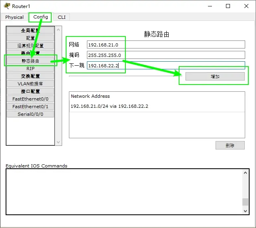Image resolution: width=256 pixels, height=228 pixels.
Task: Open Serial0/0/0 interface settings
Action: click(x=30, y=114)
